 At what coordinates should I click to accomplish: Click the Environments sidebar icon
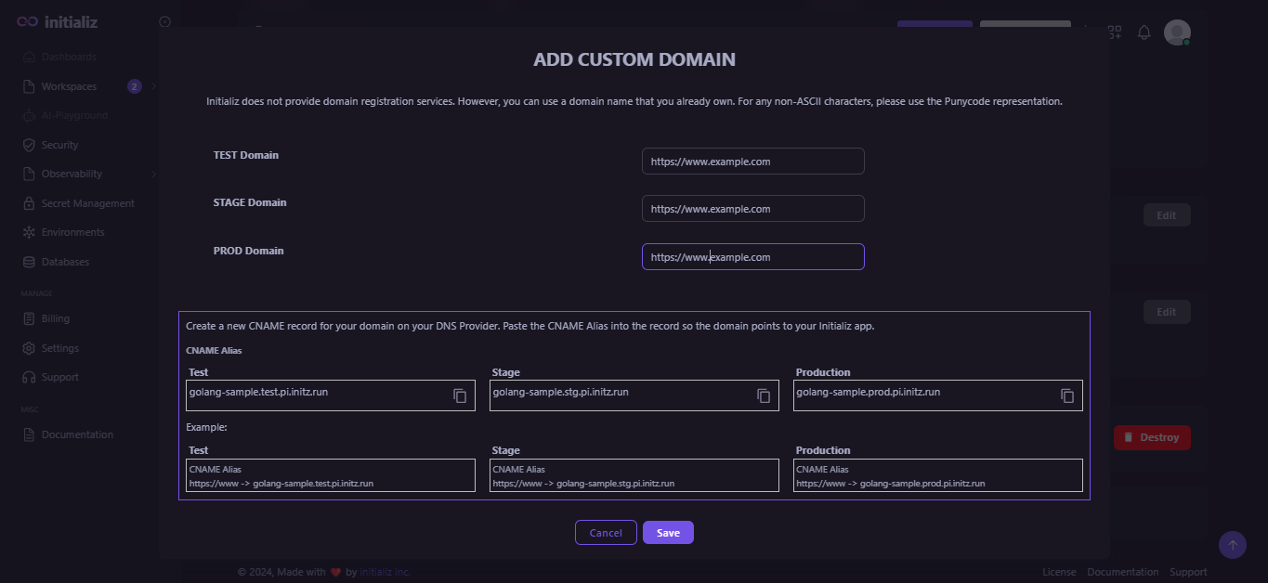[x=29, y=232]
